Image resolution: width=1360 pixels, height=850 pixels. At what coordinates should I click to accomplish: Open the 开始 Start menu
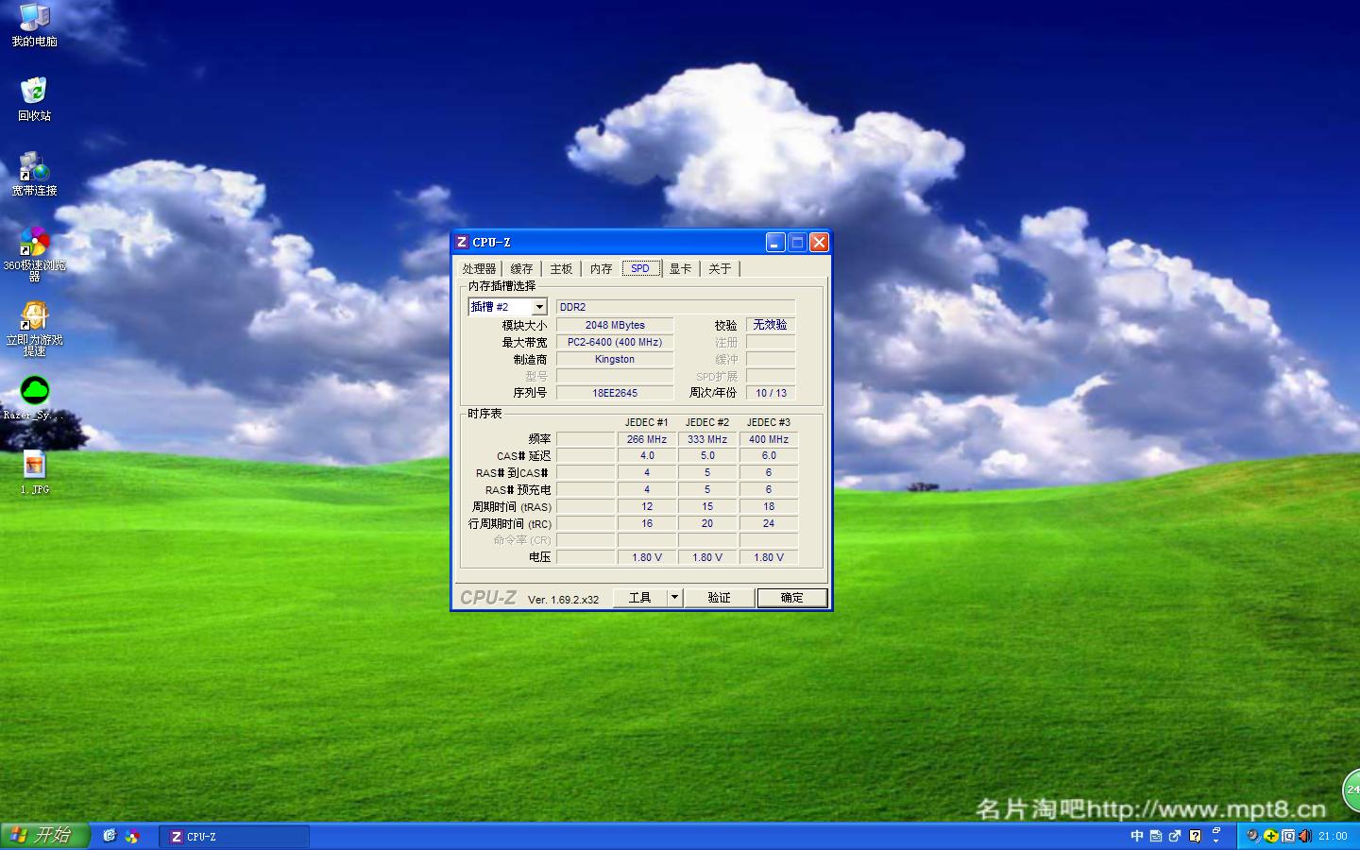[43, 836]
